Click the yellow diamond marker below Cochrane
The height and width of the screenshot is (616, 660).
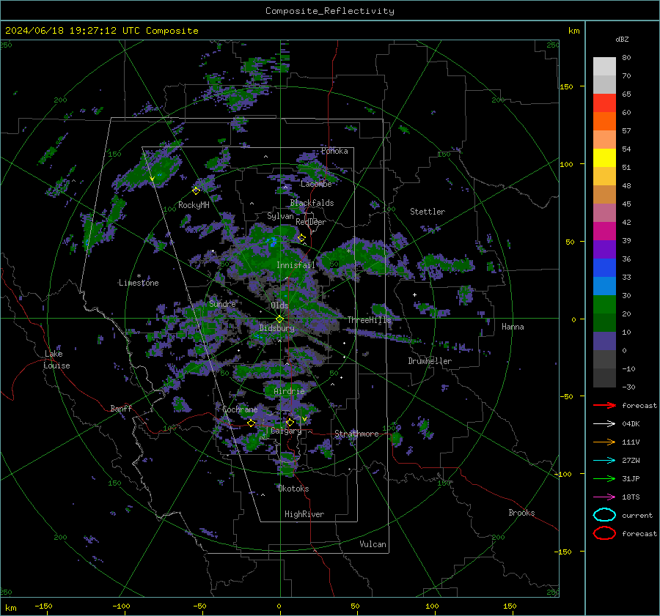pyautogui.click(x=252, y=423)
